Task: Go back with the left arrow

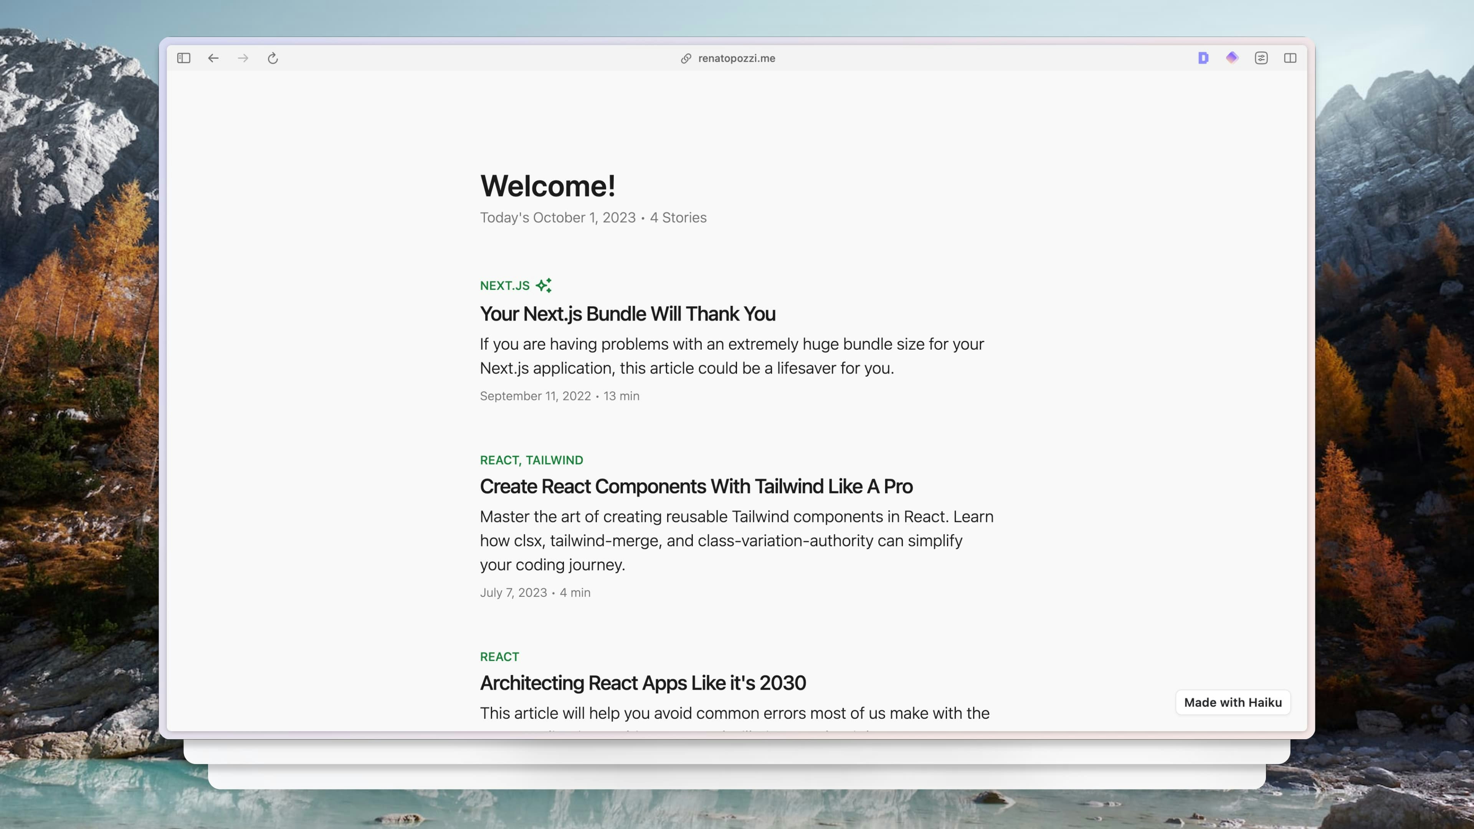Action: pyautogui.click(x=213, y=58)
